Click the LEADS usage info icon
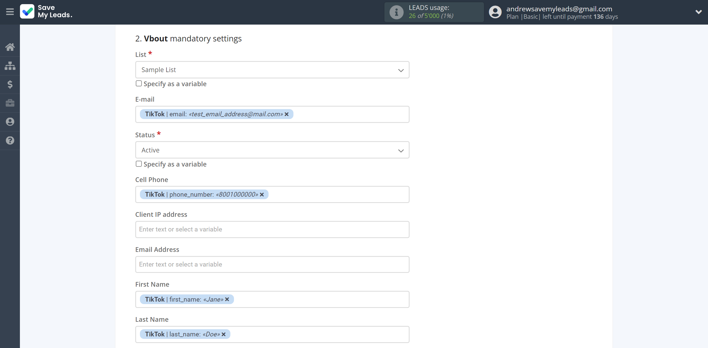 (x=397, y=12)
